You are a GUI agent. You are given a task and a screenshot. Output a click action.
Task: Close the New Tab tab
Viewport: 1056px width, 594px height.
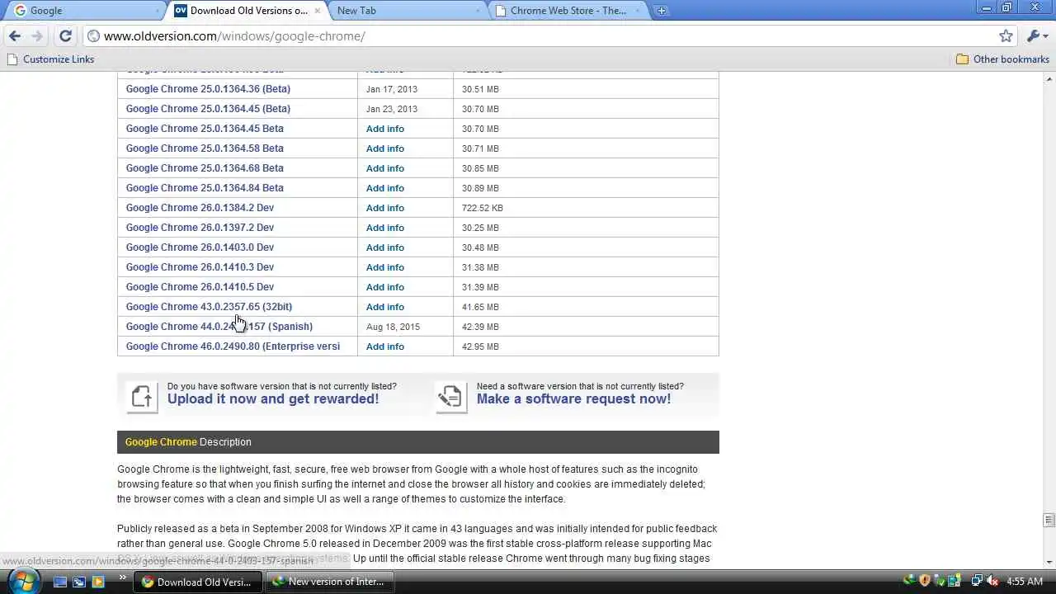pyautogui.click(x=478, y=11)
